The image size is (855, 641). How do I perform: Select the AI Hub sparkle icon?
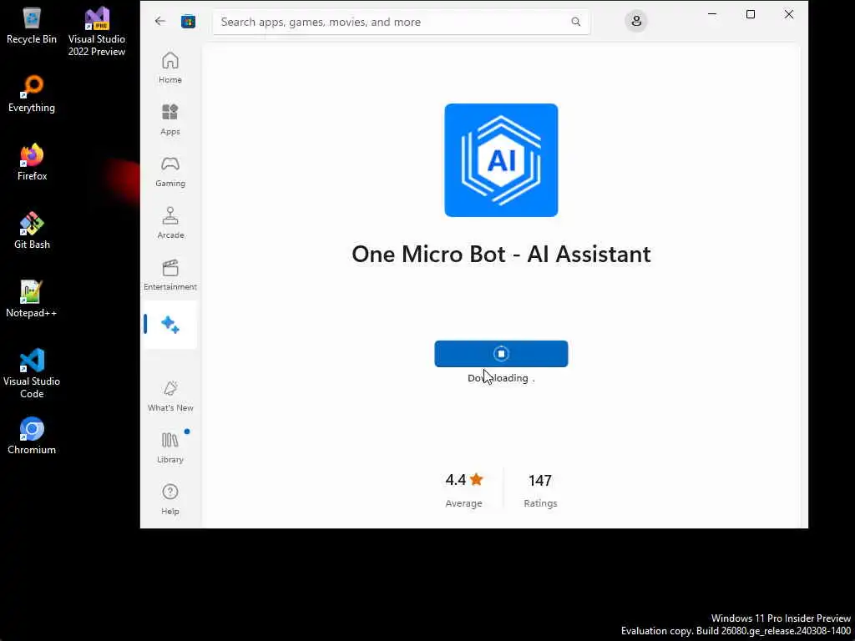pos(170,325)
